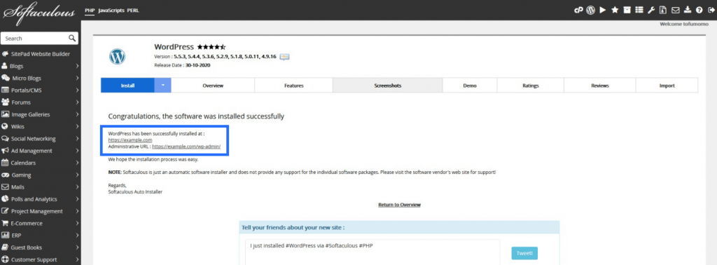Click the magnifier icon in Search box

pyautogui.click(x=72, y=38)
